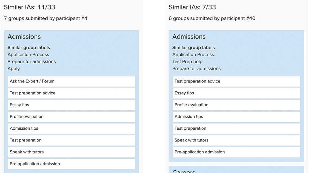Select 'Pre-application admission' card in participant #4 group
Screen dimensions: 310x173
[72, 164]
